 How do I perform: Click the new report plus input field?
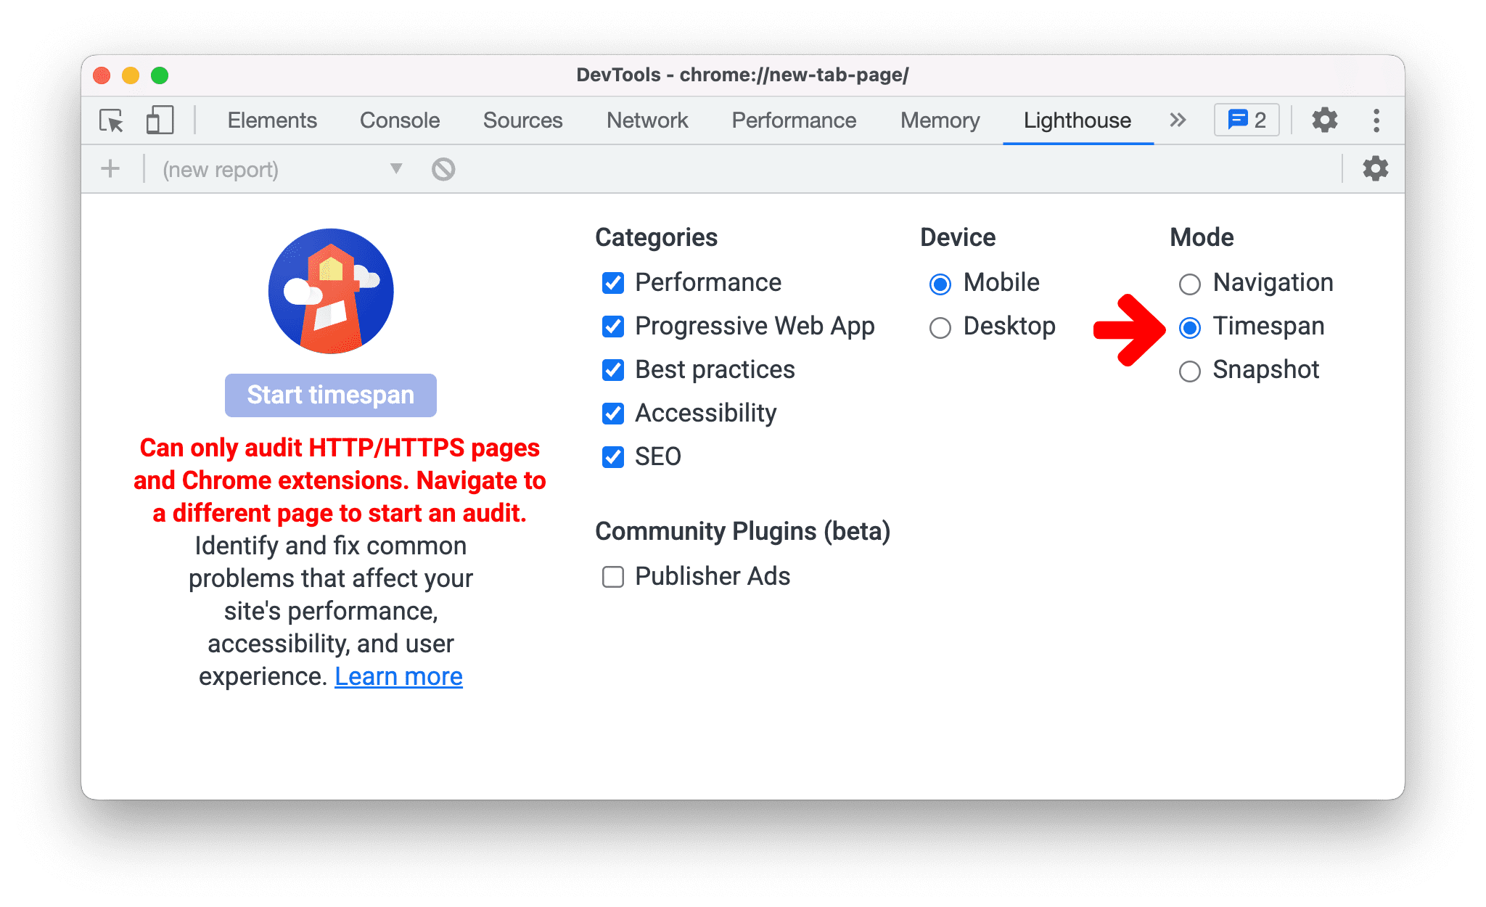pyautogui.click(x=110, y=169)
